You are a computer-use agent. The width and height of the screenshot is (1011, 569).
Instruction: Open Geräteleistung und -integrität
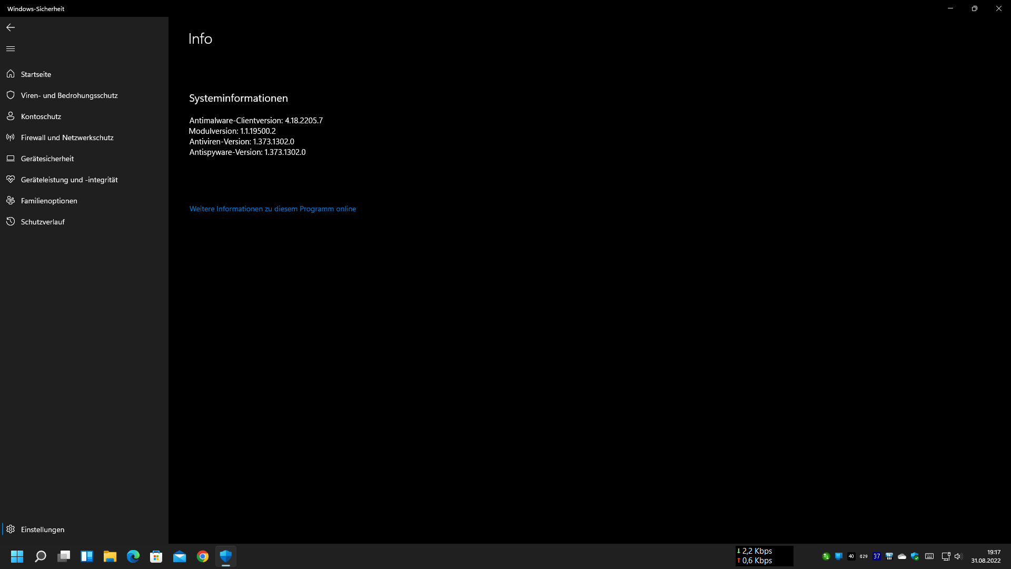[84, 180]
